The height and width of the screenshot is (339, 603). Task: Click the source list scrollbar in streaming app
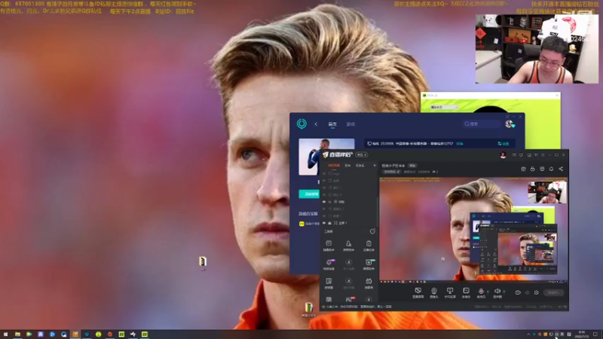[x=378, y=212]
